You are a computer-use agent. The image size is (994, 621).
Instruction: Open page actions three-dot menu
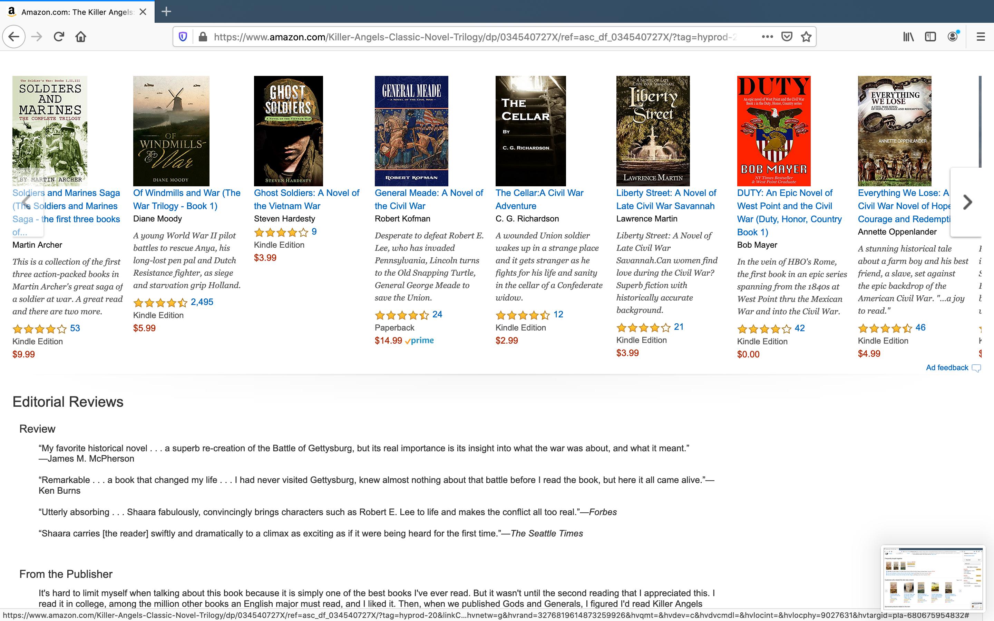pyautogui.click(x=767, y=37)
